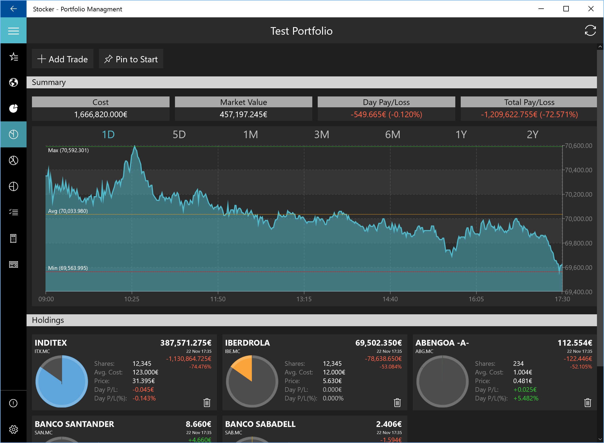
Task: Switch the chart to the 5D range
Action: point(179,135)
